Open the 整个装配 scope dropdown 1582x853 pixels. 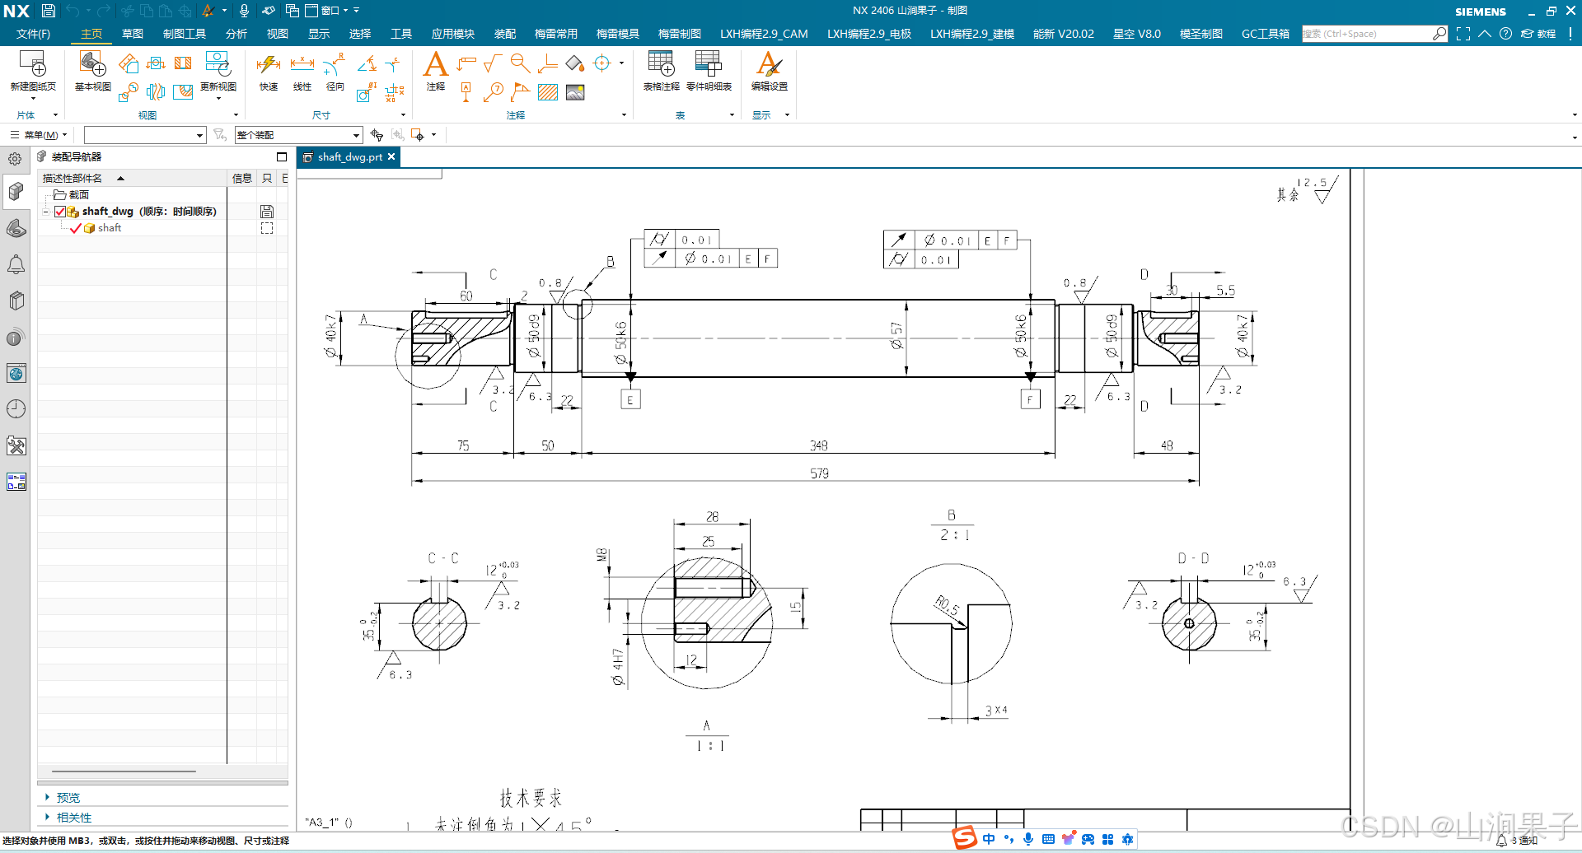[x=298, y=135]
